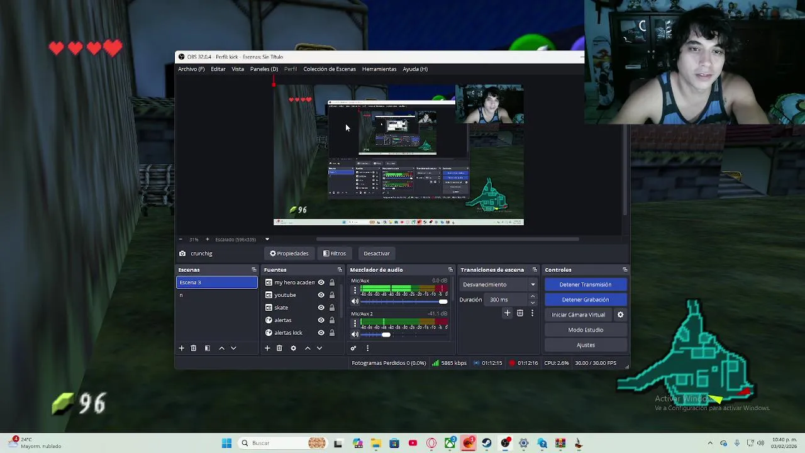The width and height of the screenshot is (805, 453).
Task: Switch to Modo Estudio
Action: (x=586, y=330)
